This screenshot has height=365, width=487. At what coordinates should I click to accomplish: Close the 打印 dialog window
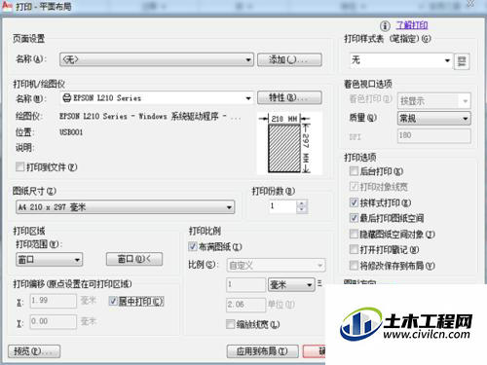tap(471, 4)
